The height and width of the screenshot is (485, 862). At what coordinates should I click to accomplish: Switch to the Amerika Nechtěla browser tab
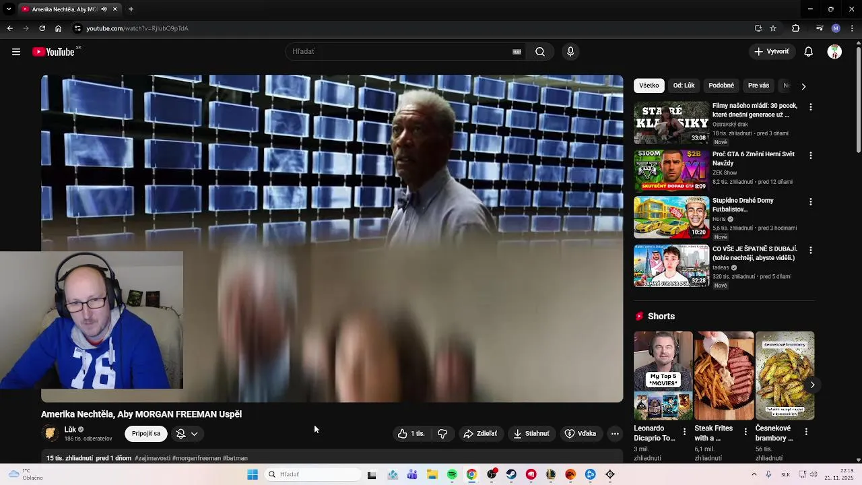tap(64, 9)
